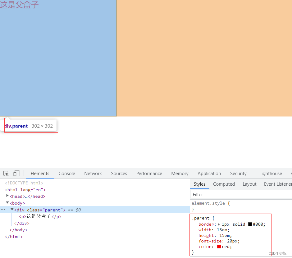The width and height of the screenshot is (292, 258).
Task: Collapse the body element node
Action: [x=7, y=202]
